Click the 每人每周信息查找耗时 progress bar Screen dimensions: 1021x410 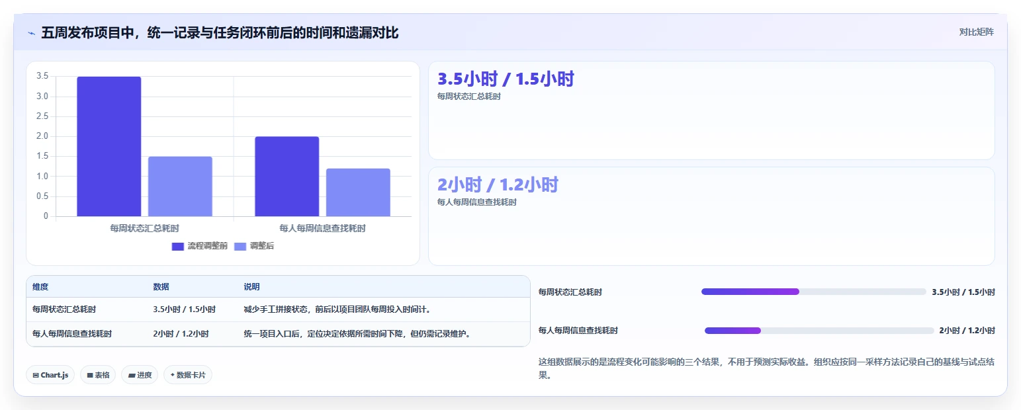(819, 331)
